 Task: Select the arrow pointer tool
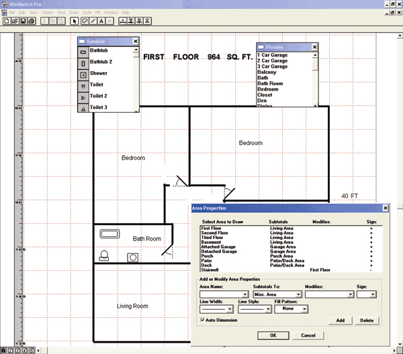tap(75, 21)
